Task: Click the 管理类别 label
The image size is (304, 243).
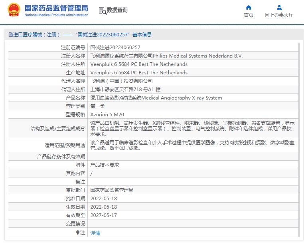Action: tap(75, 106)
